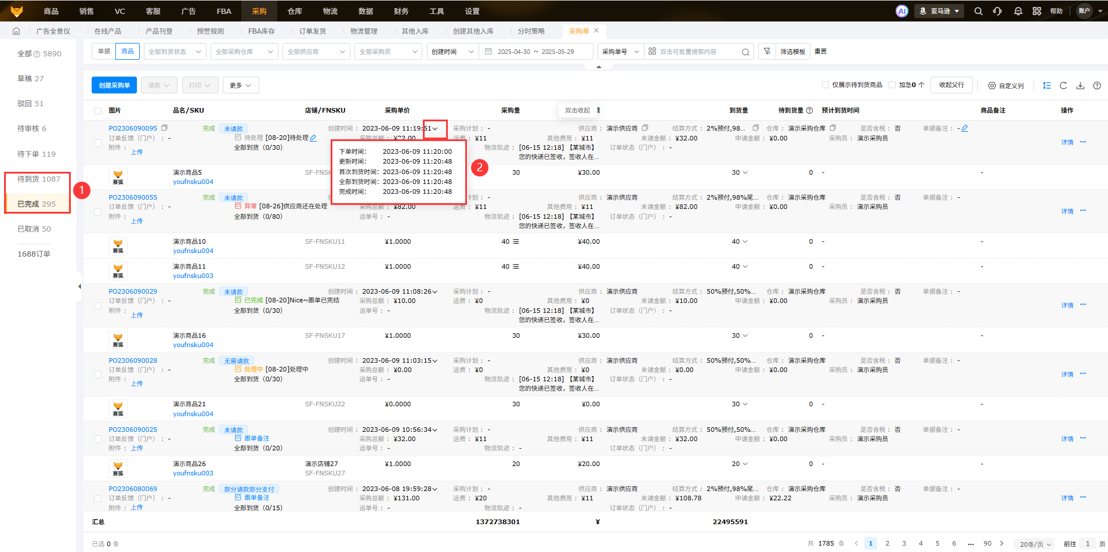Click the search magnifier in the batch search box
This screenshot has height=552, width=1108.
pos(745,52)
